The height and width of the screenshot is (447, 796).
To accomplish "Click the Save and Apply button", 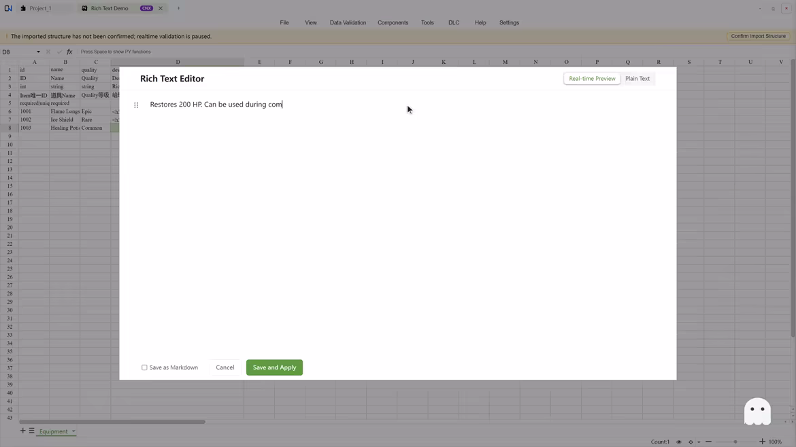I will [x=275, y=368].
